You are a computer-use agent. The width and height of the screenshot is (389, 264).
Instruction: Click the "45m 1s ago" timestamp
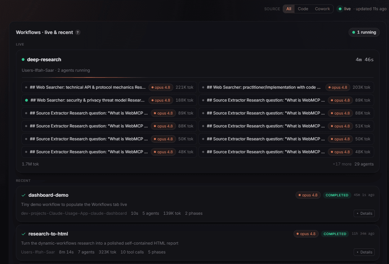tap(364, 195)
